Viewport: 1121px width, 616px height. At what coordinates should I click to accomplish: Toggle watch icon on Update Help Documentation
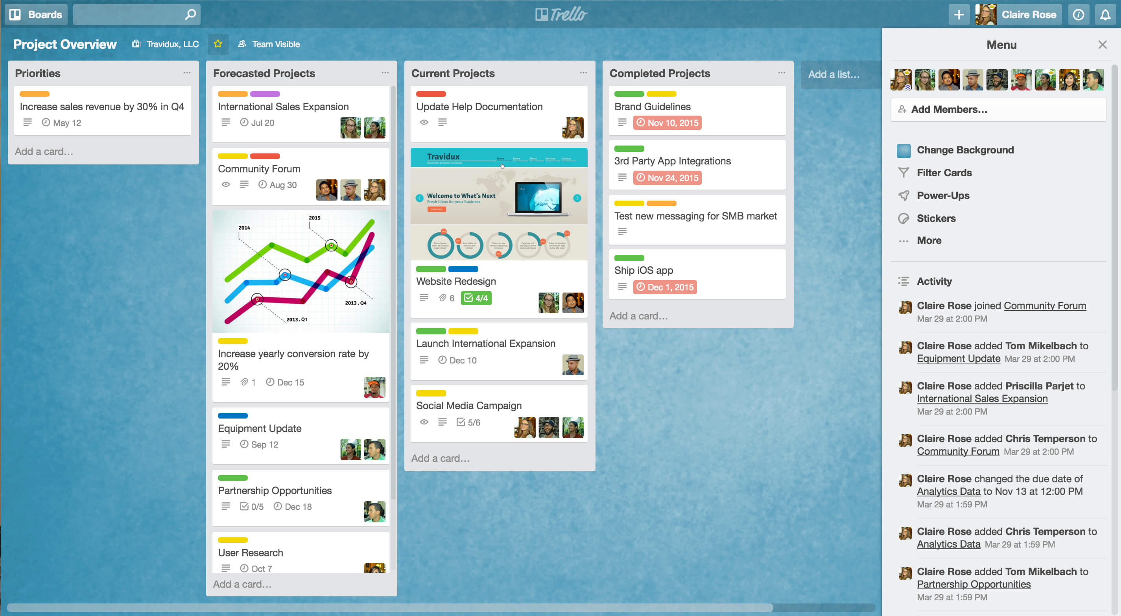click(422, 124)
